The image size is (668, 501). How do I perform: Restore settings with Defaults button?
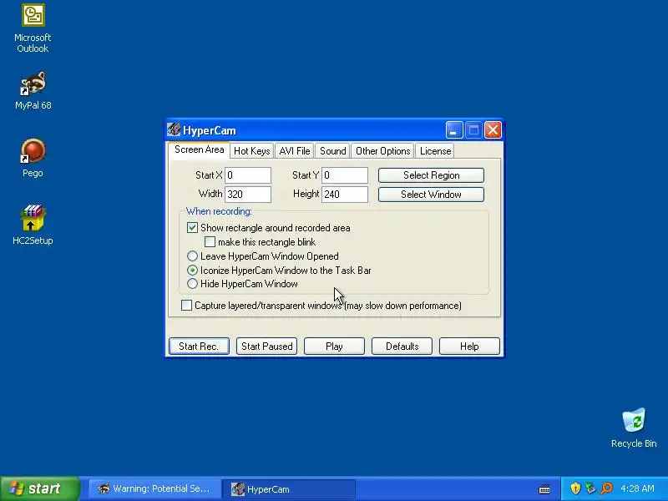[402, 346]
